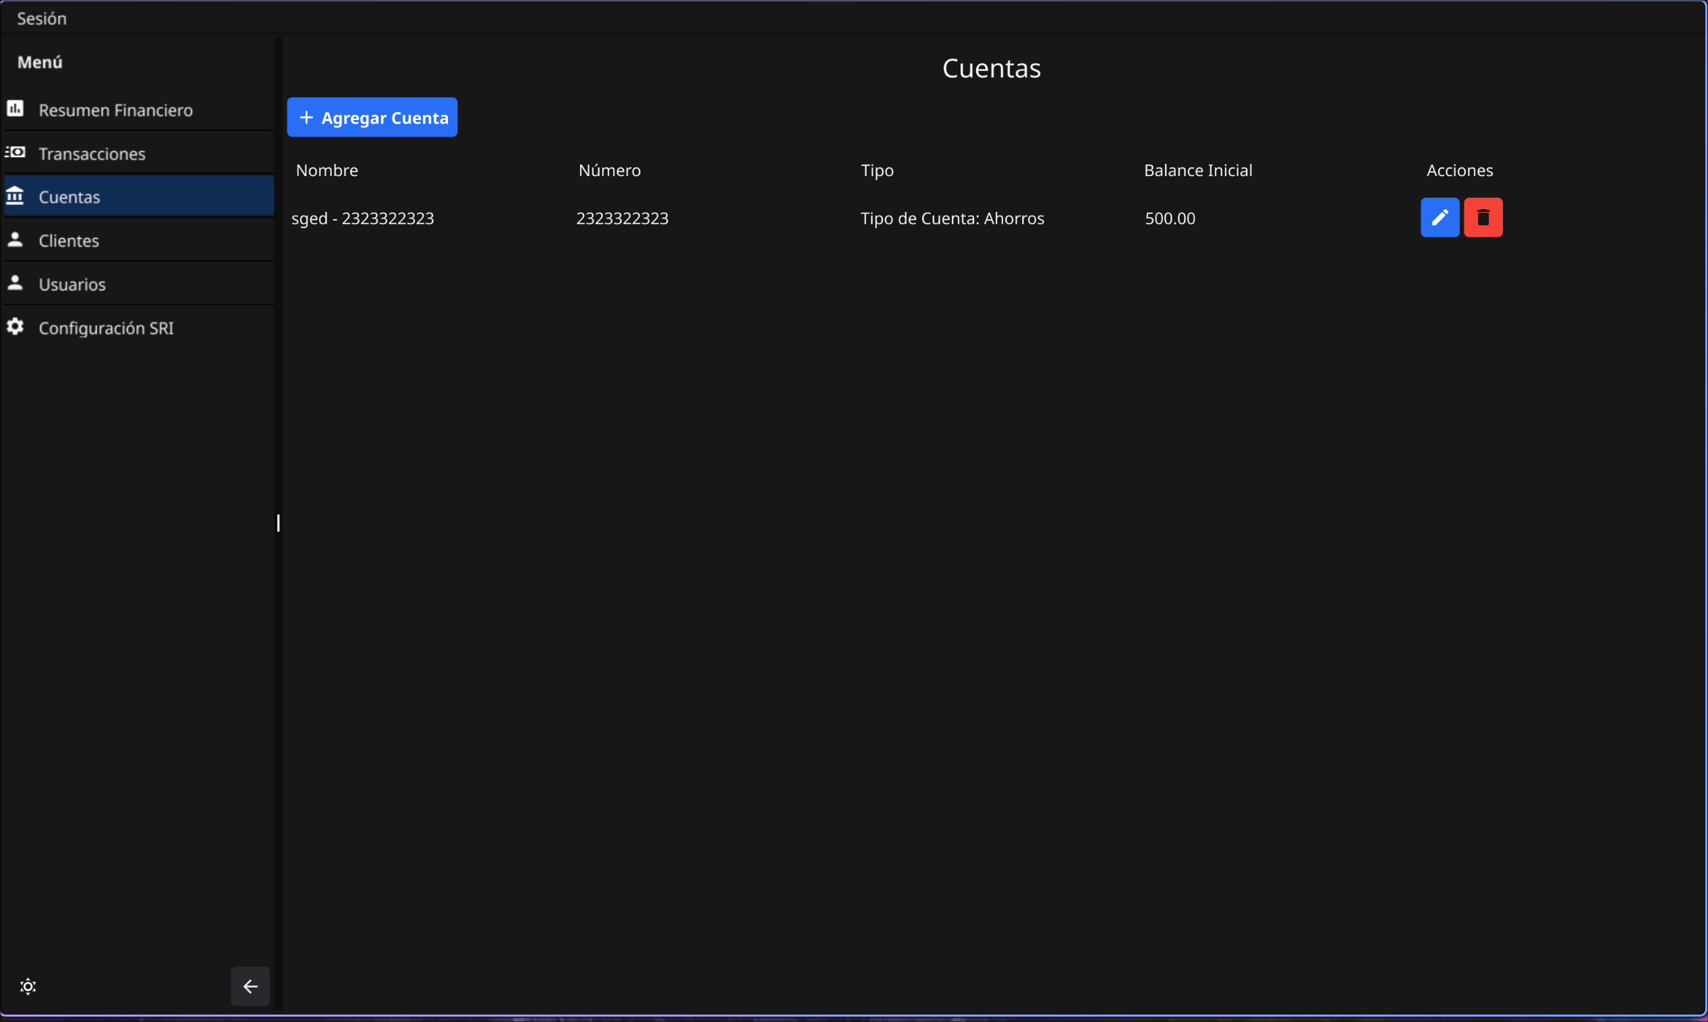Select the bank icon for Cuentas

(x=15, y=196)
